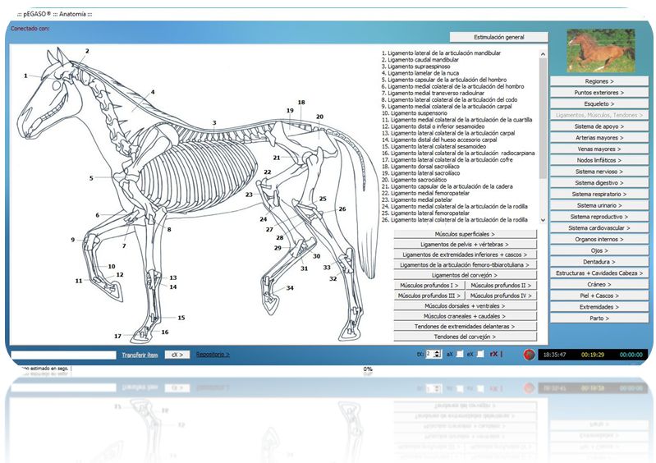Screen dimensions: 656x463
Task: Click the ligament list scrollbar down arrow
Action: [x=543, y=219]
